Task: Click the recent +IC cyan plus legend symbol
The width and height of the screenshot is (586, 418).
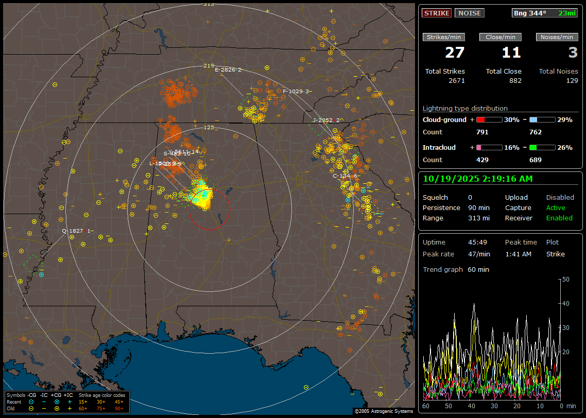Action: pos(70,402)
